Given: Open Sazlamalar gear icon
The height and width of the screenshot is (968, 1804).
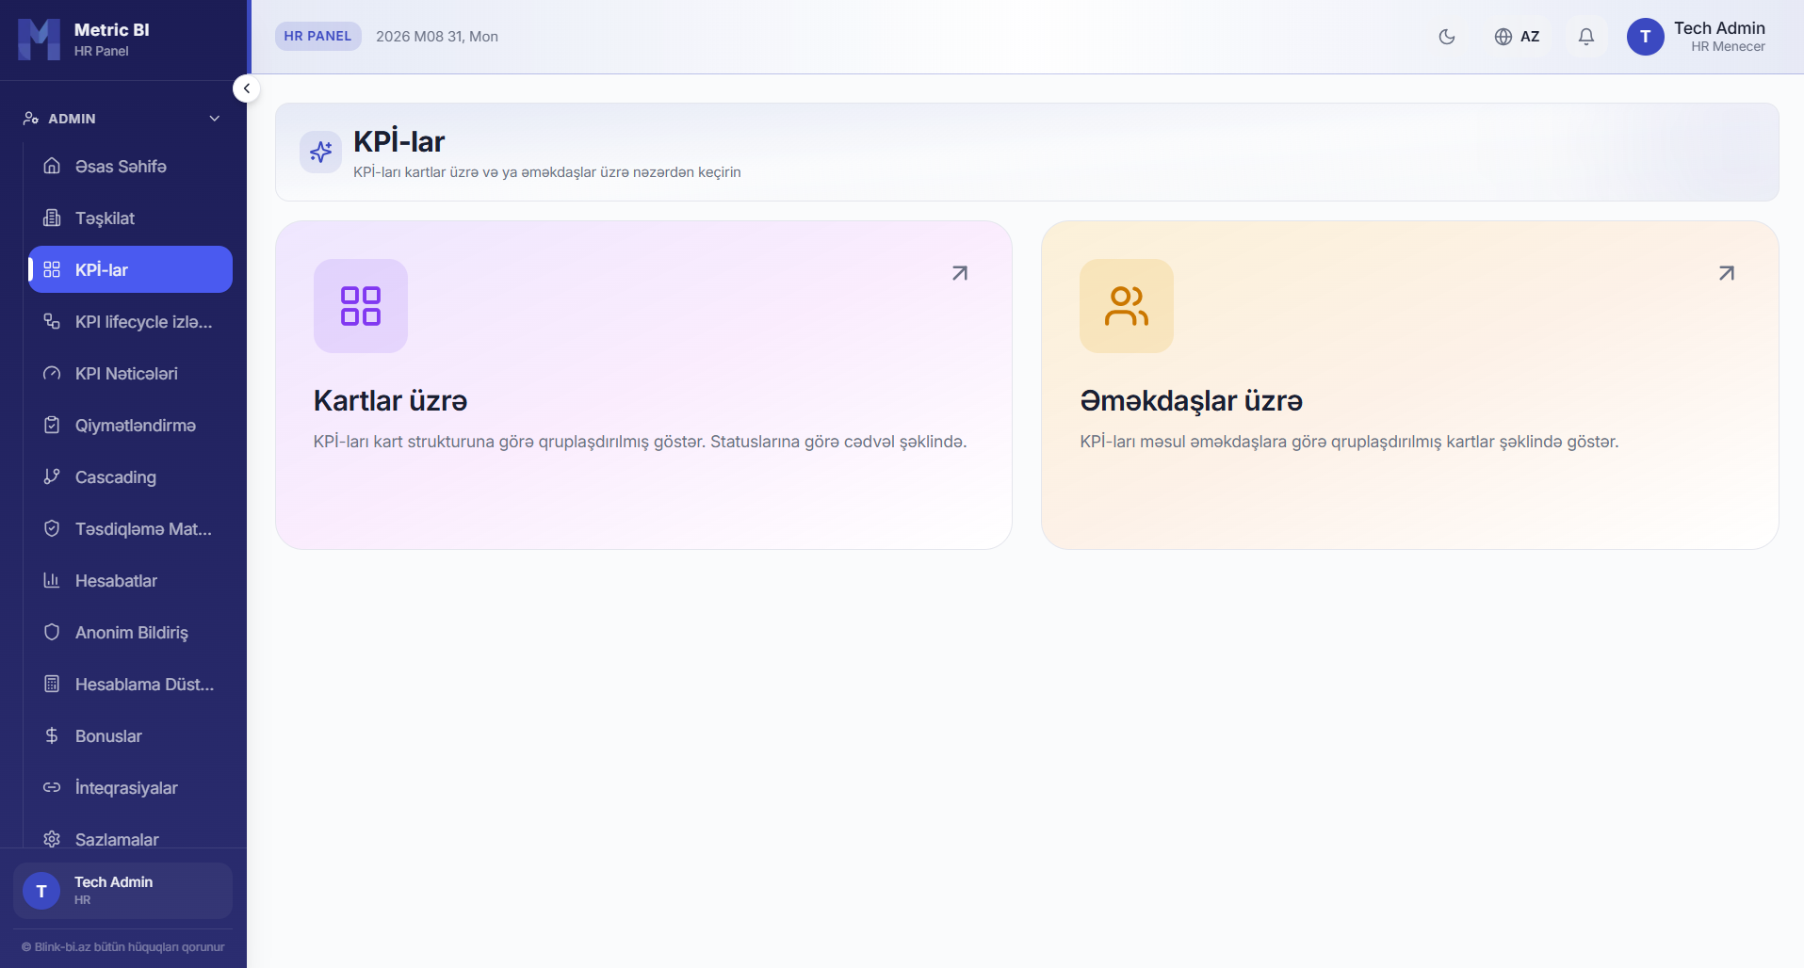Looking at the screenshot, I should tap(52, 839).
